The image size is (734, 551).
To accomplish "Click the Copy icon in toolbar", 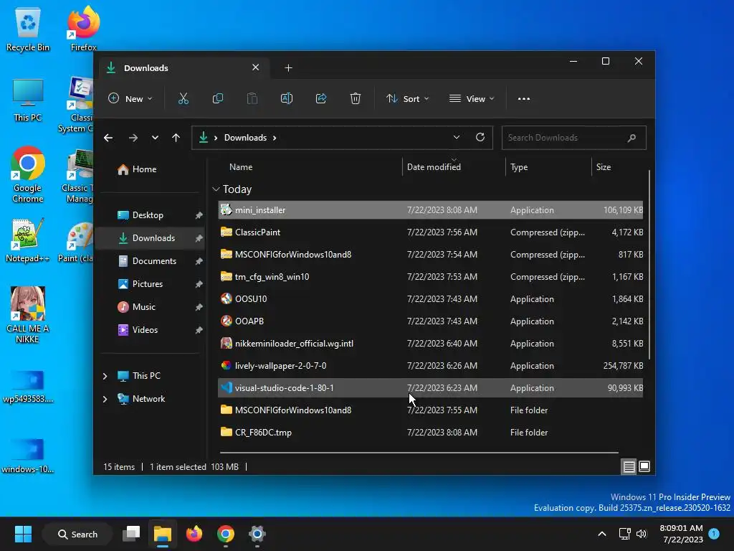I will [218, 99].
